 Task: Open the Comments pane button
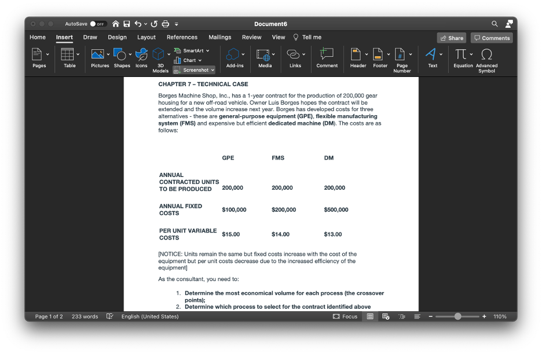click(492, 38)
